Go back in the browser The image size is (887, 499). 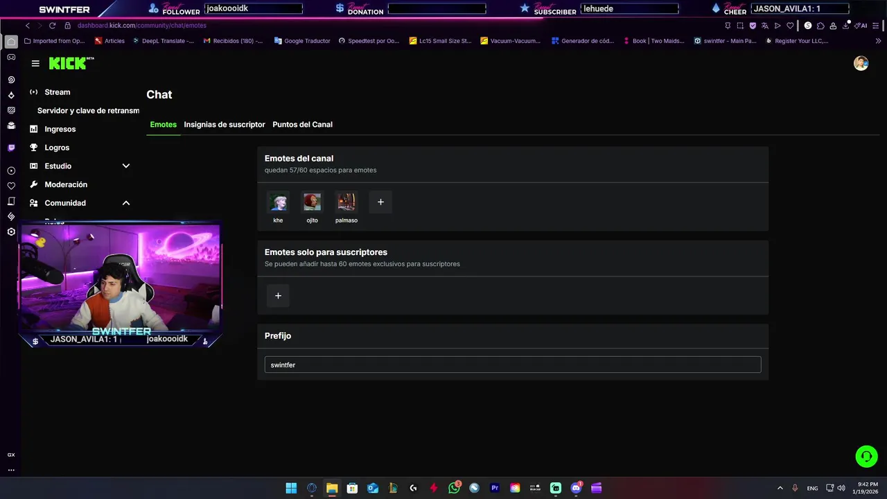28,26
